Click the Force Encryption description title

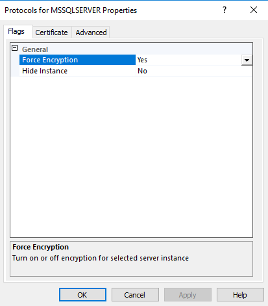tap(40, 247)
